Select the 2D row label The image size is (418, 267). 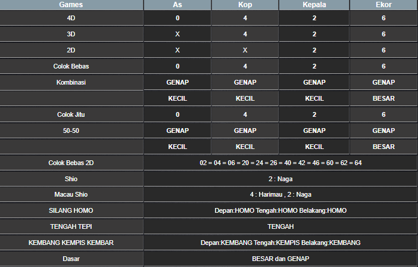(71, 50)
